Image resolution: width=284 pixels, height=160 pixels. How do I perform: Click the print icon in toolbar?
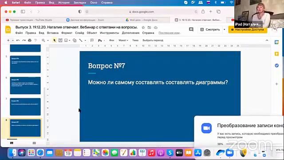coord(30,40)
